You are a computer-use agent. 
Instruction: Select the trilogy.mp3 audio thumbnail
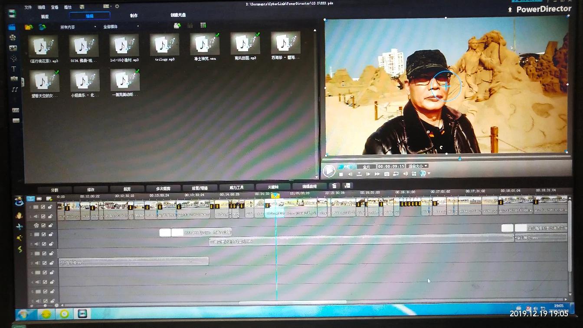164,45
